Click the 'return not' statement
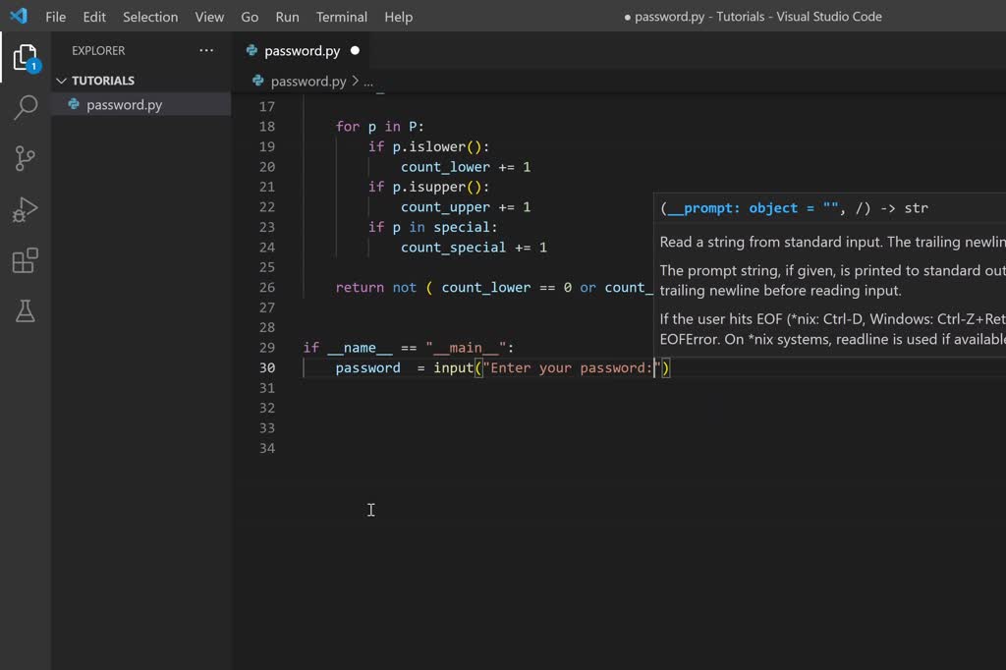This screenshot has height=670, width=1006. [376, 288]
